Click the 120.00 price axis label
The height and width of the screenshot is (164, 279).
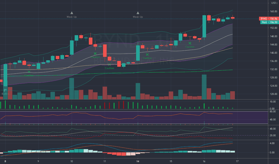(274, 94)
